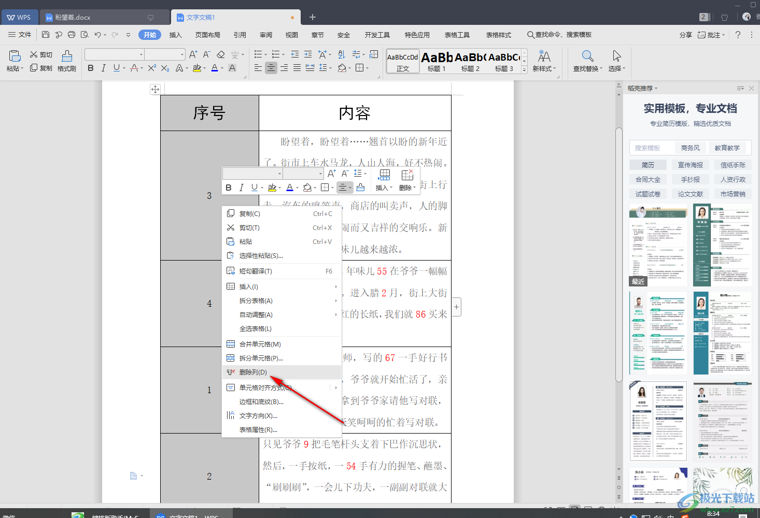Image resolution: width=760 pixels, height=518 pixels.
Task: Click the distributed alignment icon in ribbon
Action: [310, 68]
